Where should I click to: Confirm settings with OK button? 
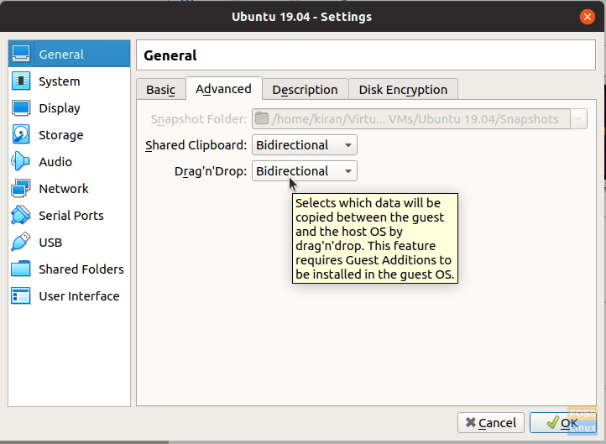(562, 423)
